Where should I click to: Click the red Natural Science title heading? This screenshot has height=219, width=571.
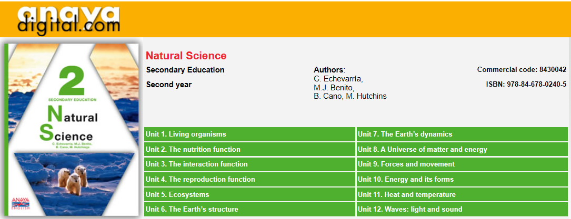[186, 56]
